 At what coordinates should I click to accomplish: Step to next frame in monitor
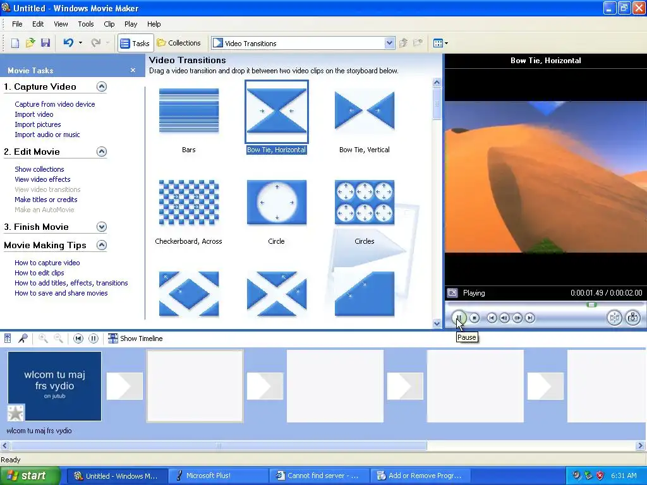coord(517,318)
